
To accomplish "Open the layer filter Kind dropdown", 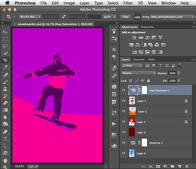I will click(x=132, y=65).
